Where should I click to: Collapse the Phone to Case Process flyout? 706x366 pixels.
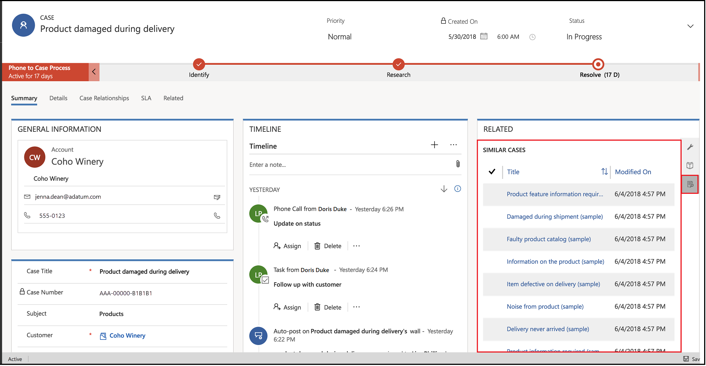point(94,72)
